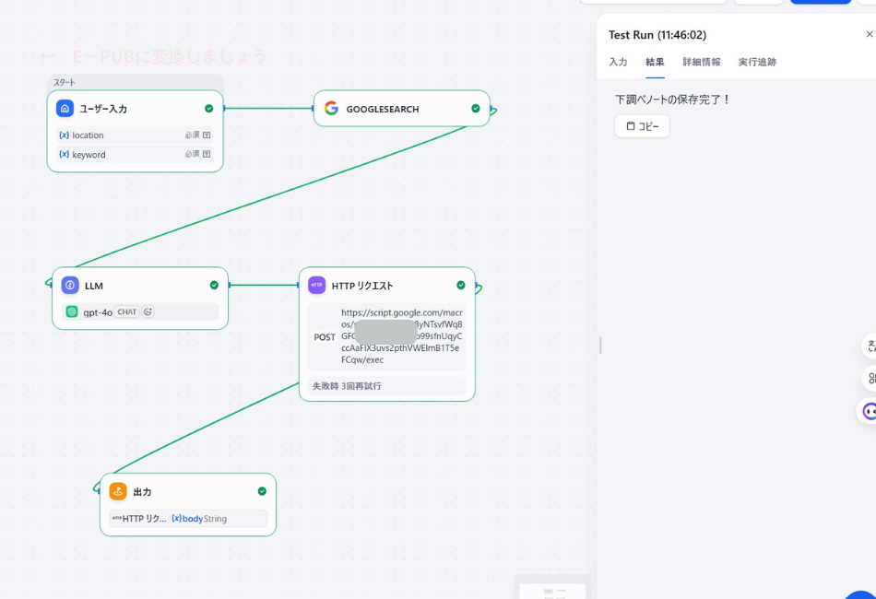This screenshot has width=876, height=599.
Task: Click the back arrow beside the workflow title
Action: click(49, 56)
